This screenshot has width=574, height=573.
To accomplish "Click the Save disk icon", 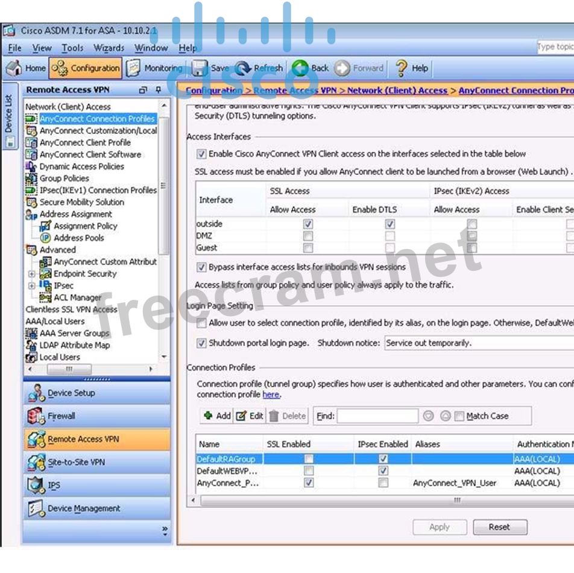I will point(200,68).
